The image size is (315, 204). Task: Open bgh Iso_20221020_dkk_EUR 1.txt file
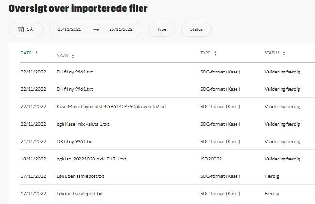point(91,159)
